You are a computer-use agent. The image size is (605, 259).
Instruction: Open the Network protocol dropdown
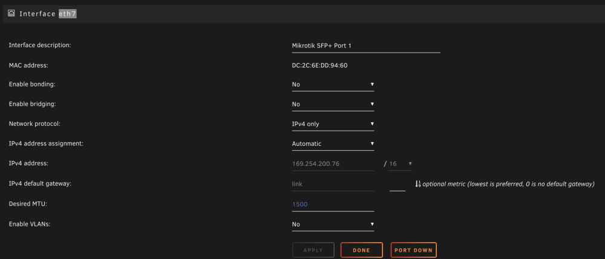click(x=333, y=124)
